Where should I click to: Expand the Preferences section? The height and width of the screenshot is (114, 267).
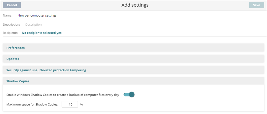click(16, 48)
